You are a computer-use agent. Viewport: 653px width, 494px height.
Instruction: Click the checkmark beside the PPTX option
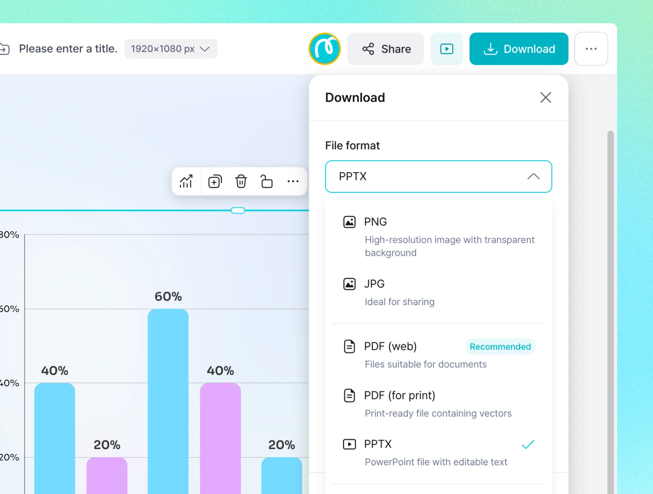click(x=528, y=445)
